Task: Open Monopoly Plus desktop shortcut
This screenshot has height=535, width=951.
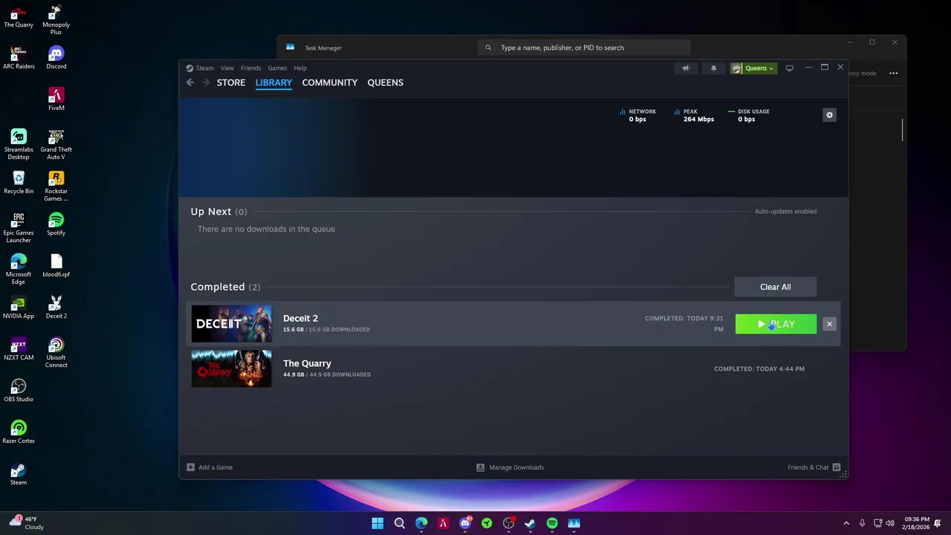Action: 56,20
